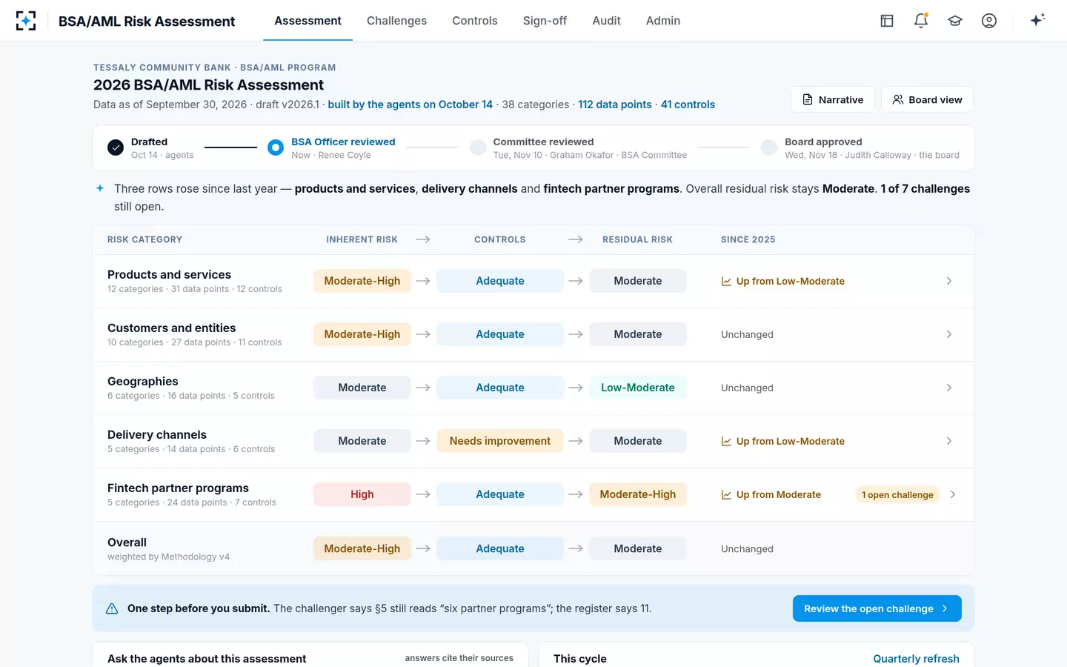The height and width of the screenshot is (667, 1067).
Task: Open notifications bell icon
Action: (x=921, y=21)
